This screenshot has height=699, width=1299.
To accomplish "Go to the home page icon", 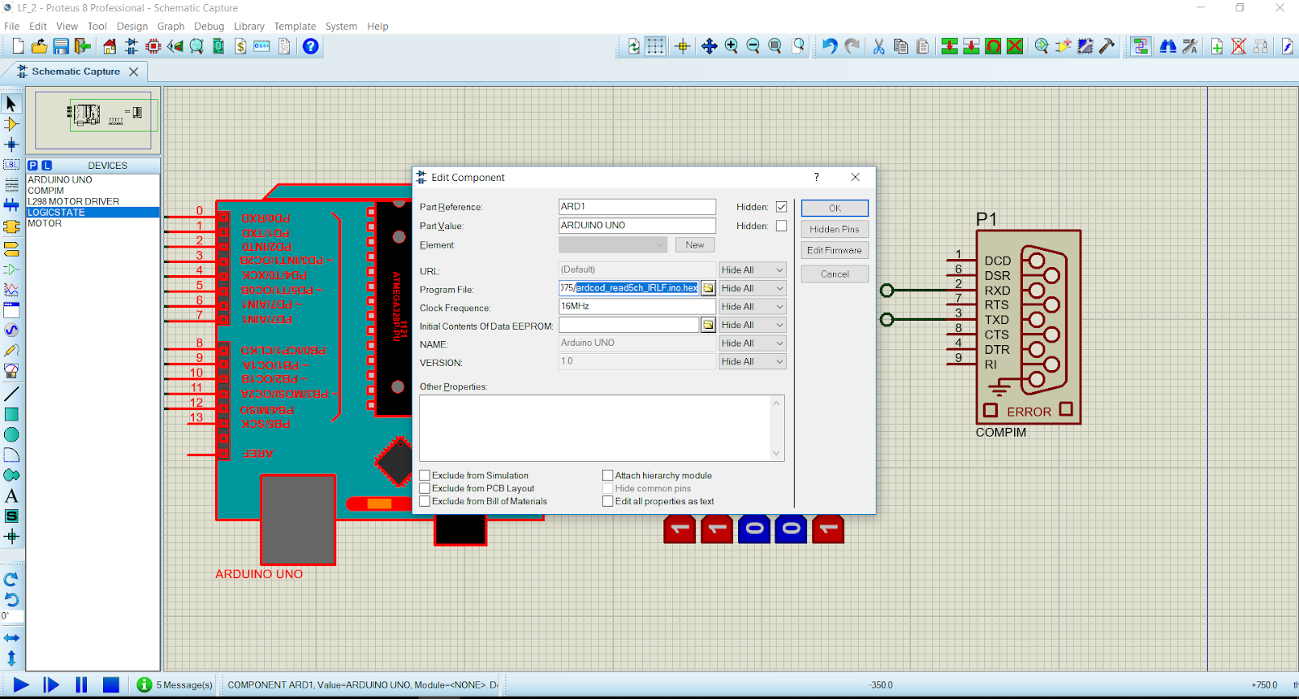I will [x=110, y=46].
